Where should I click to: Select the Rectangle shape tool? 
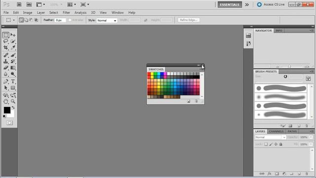click(x=13, y=88)
